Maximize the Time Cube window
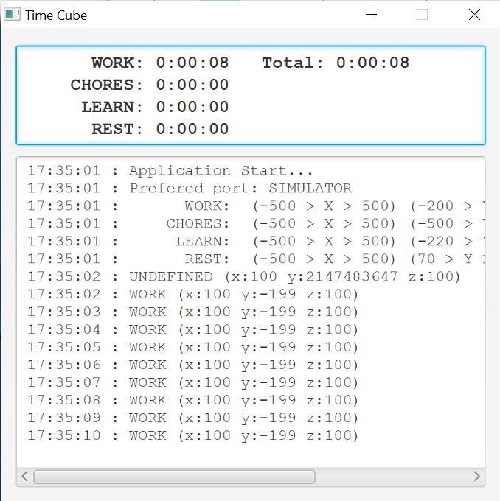The height and width of the screenshot is (501, 500). pos(422,15)
